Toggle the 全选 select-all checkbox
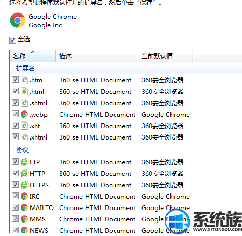 (x=12, y=40)
